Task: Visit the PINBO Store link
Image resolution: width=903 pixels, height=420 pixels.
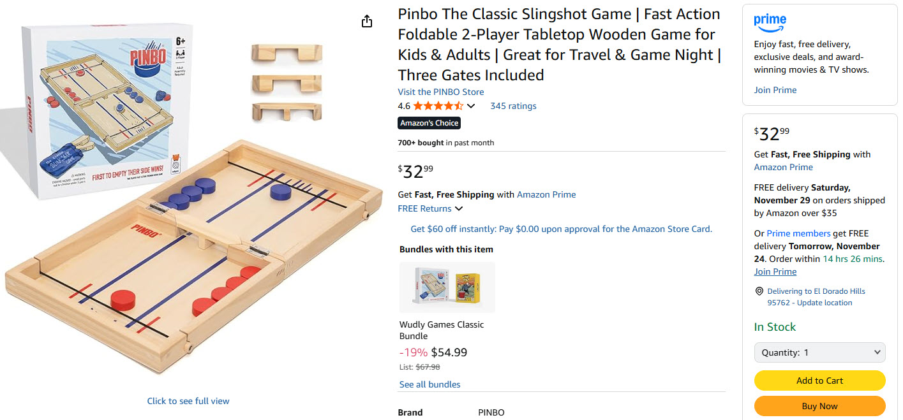Action: point(440,92)
